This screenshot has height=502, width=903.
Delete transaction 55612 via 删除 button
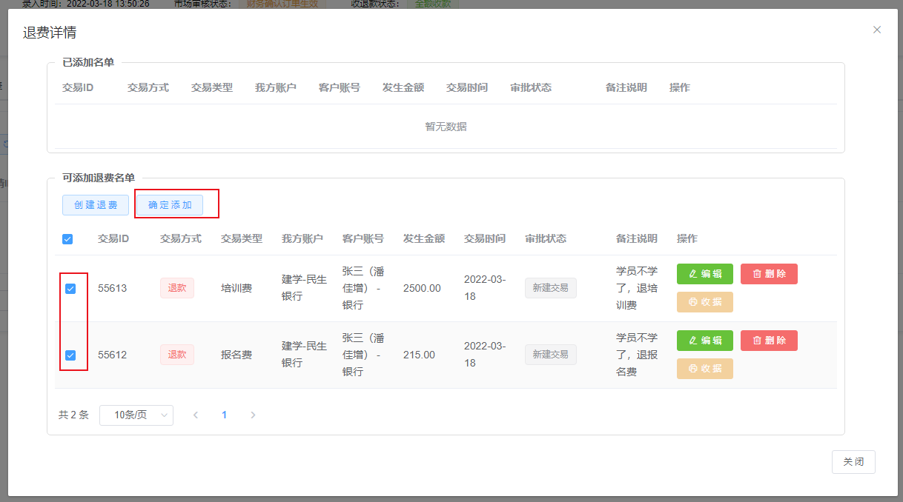tap(769, 341)
